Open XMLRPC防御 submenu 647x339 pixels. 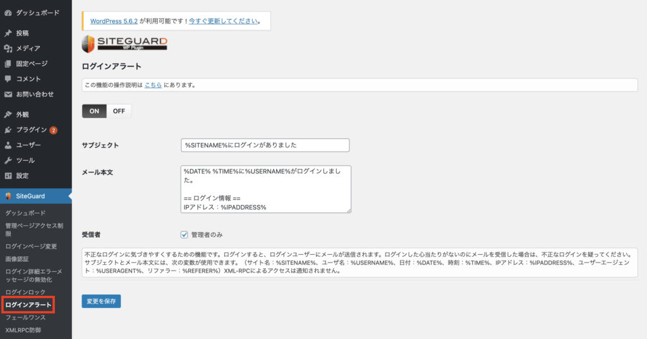click(x=23, y=330)
